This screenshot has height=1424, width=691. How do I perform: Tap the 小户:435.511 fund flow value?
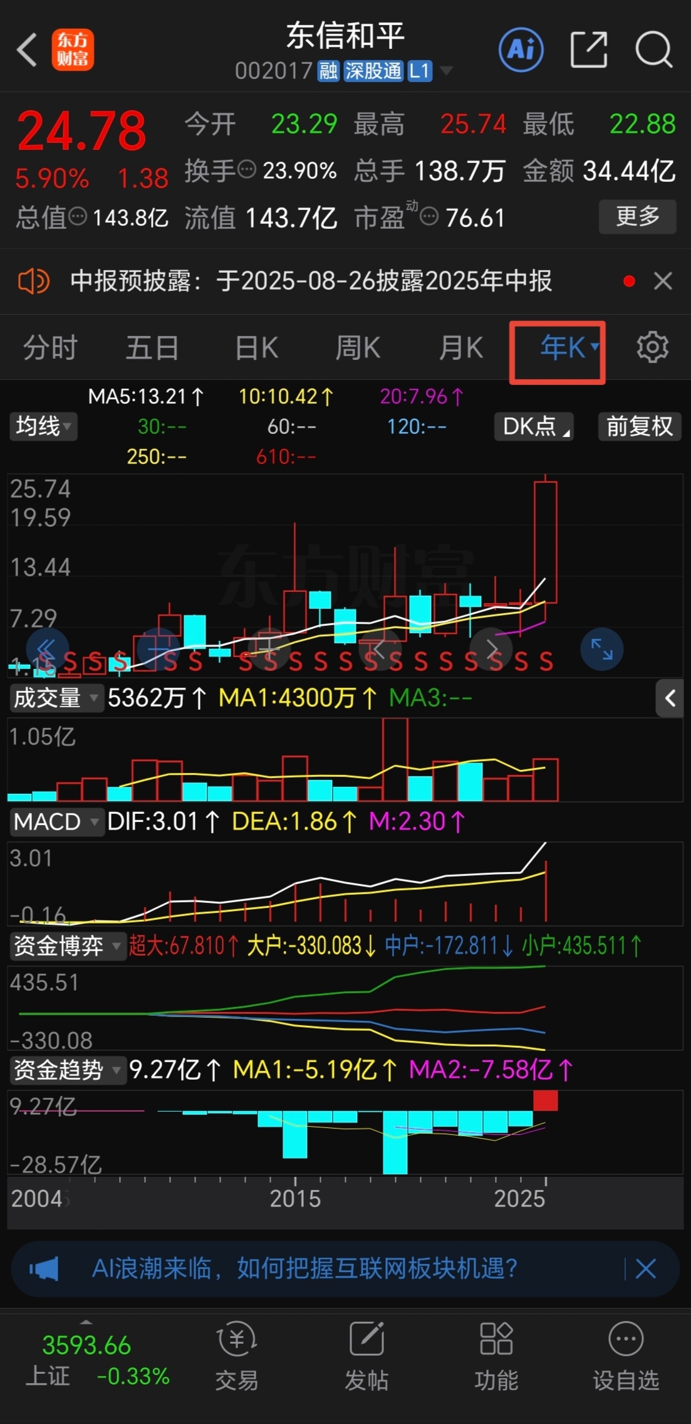(x=583, y=946)
